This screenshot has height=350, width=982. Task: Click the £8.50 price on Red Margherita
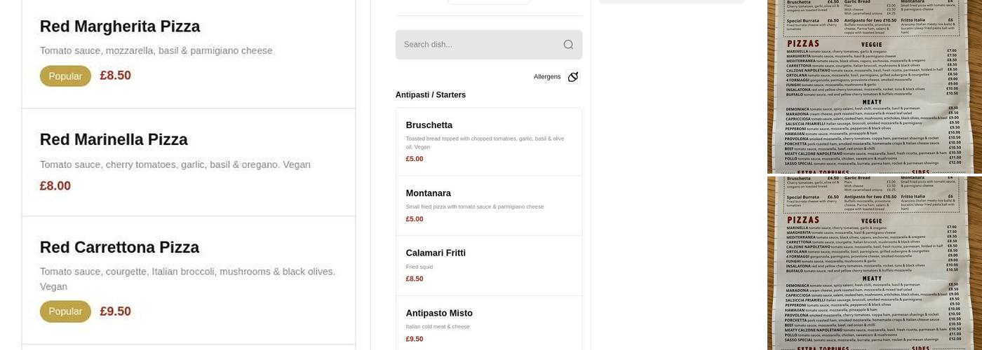click(x=115, y=76)
